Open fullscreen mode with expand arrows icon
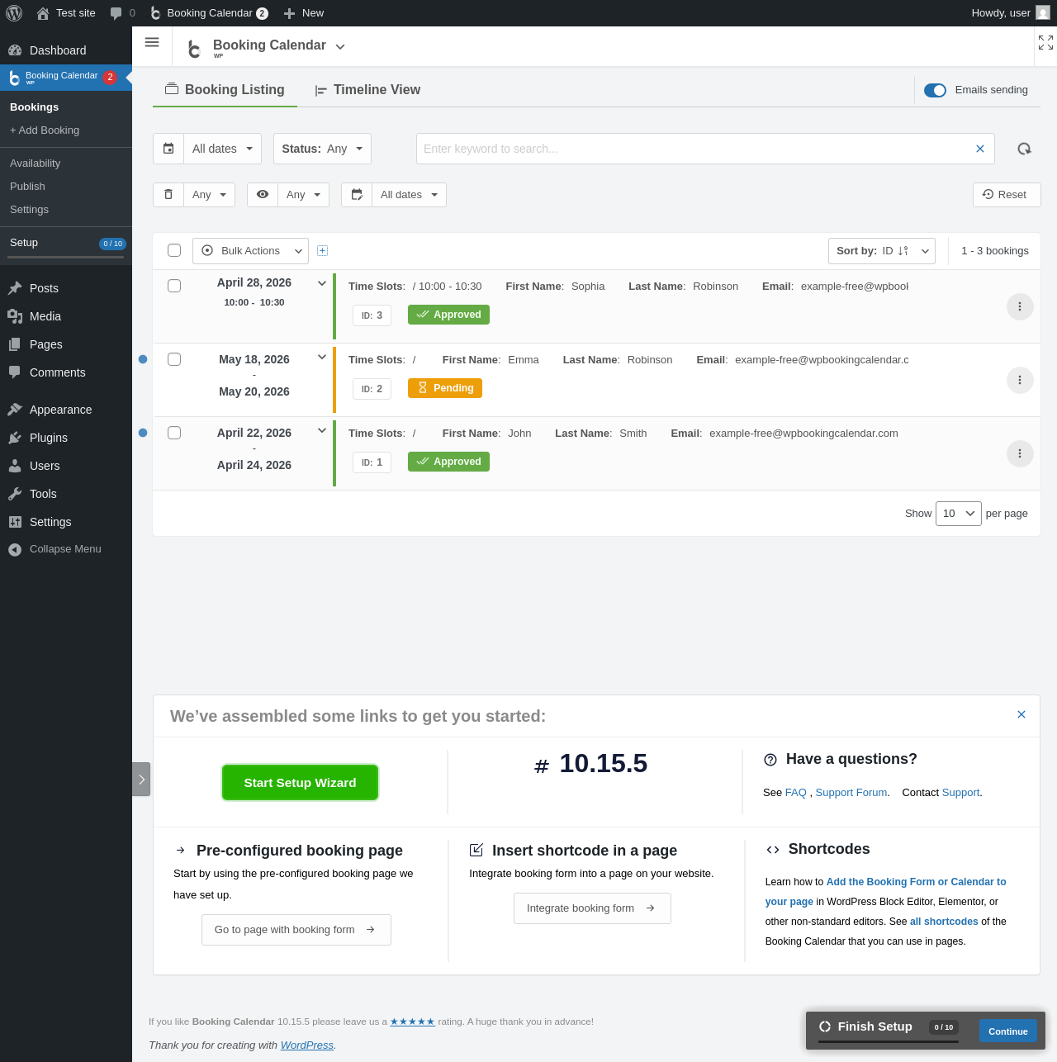 point(1045,42)
